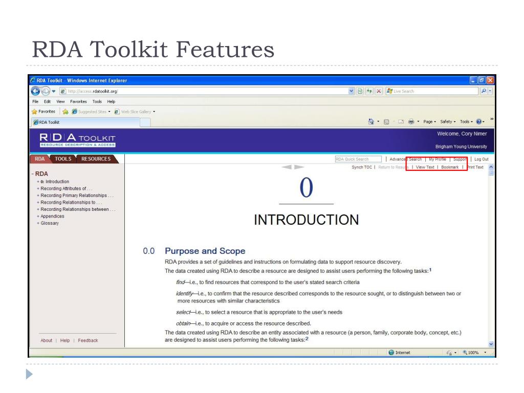Switch to the RDA tab

click(x=40, y=159)
